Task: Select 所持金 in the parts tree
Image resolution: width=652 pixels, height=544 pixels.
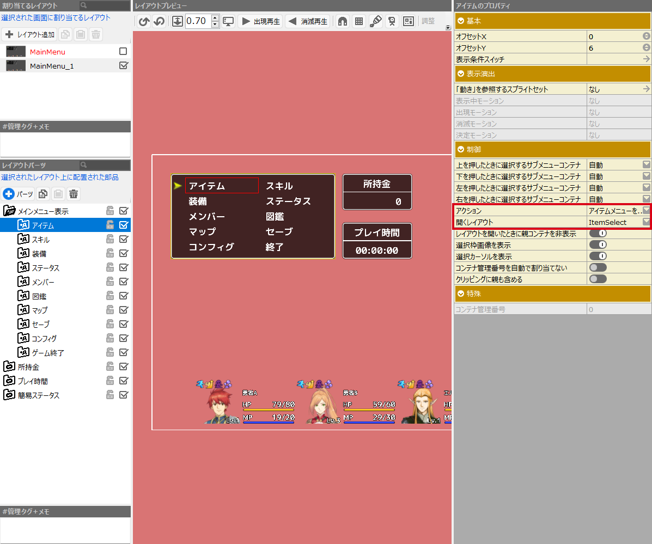Action: [28, 367]
